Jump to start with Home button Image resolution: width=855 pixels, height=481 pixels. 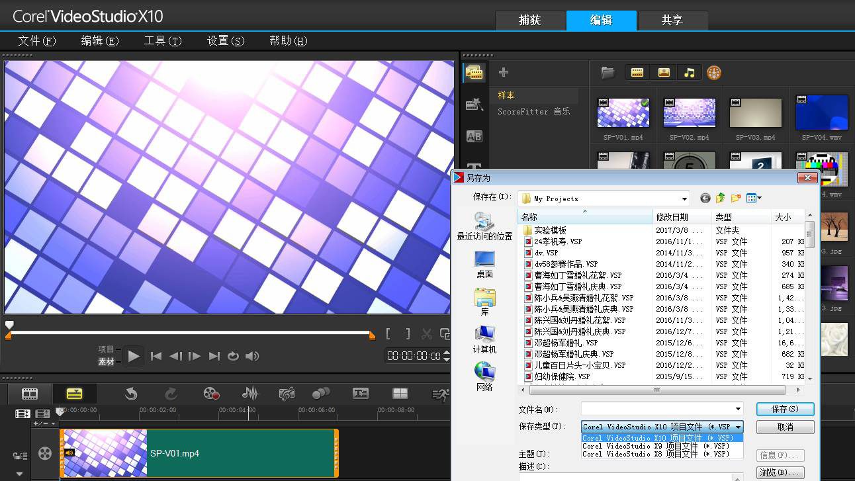coord(156,356)
